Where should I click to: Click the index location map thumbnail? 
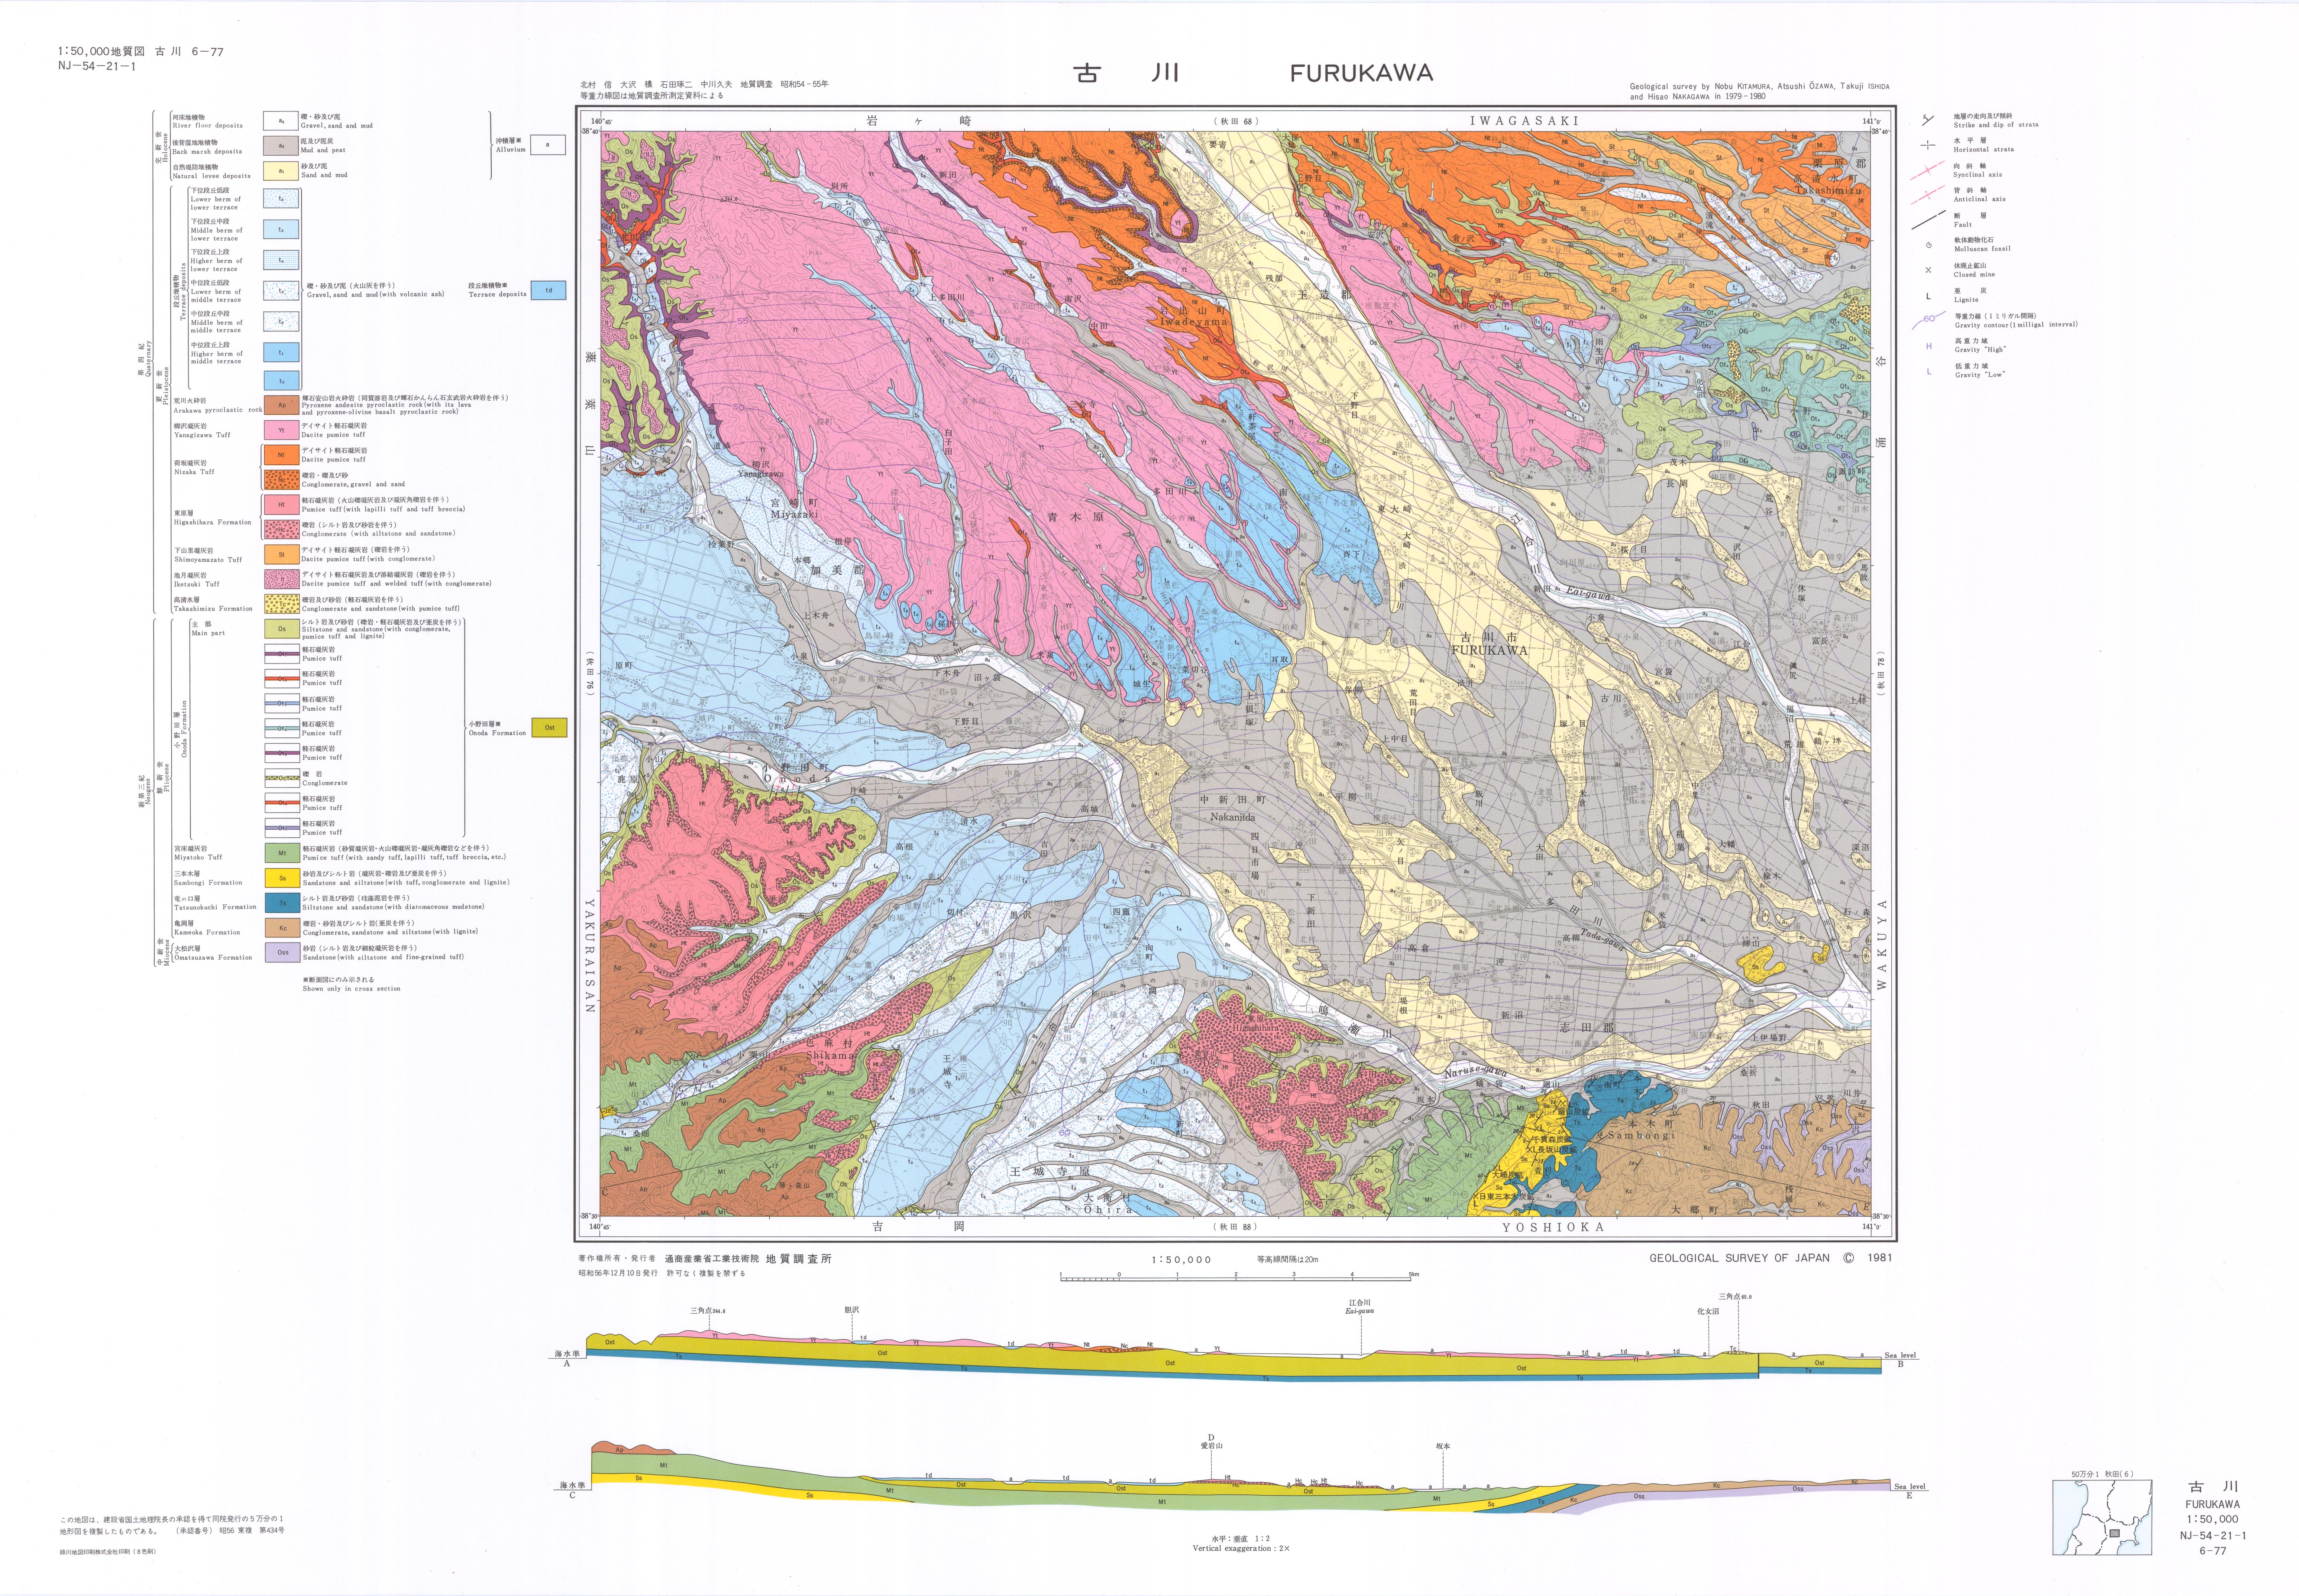tap(2102, 1517)
